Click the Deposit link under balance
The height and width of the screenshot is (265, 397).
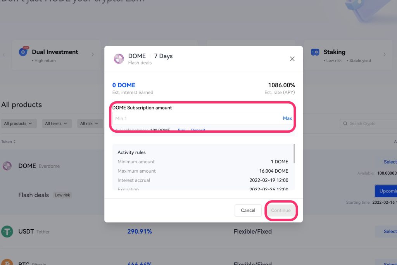(198, 130)
